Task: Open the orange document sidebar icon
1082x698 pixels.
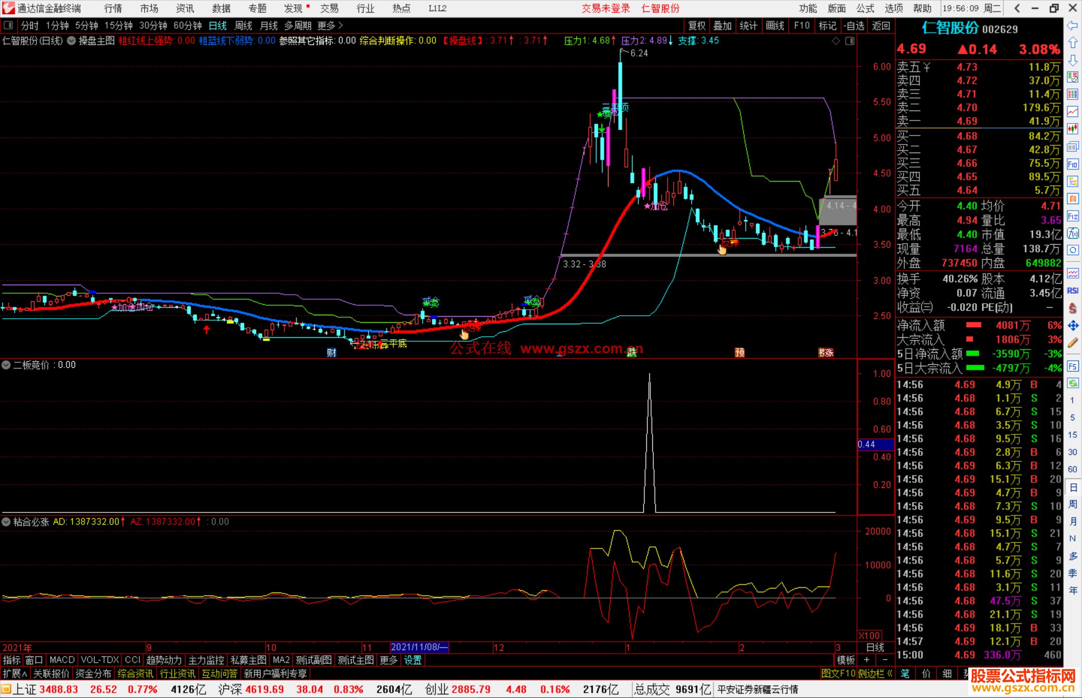Action: click(1072, 199)
